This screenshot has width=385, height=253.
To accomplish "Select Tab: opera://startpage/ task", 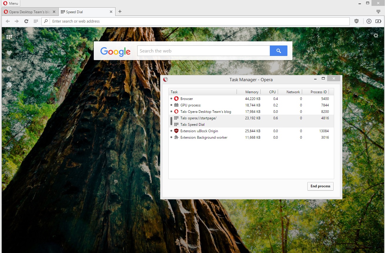I will 251,118.
